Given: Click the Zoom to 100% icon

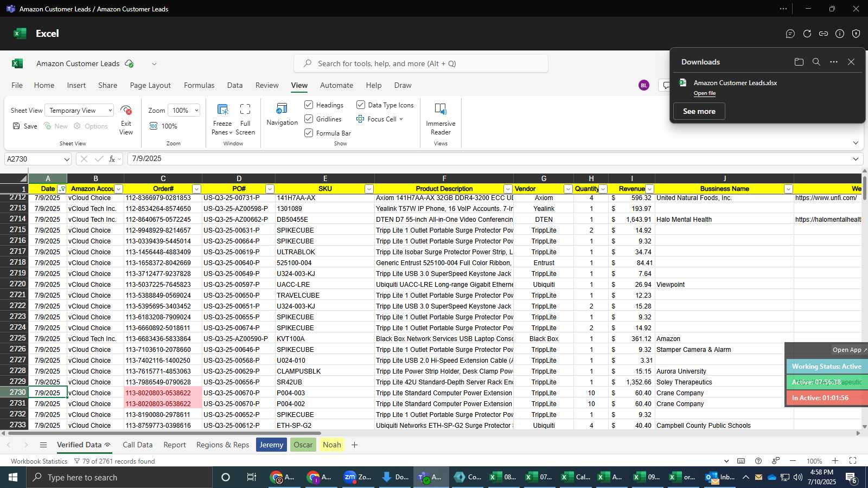Looking at the screenshot, I should [154, 126].
